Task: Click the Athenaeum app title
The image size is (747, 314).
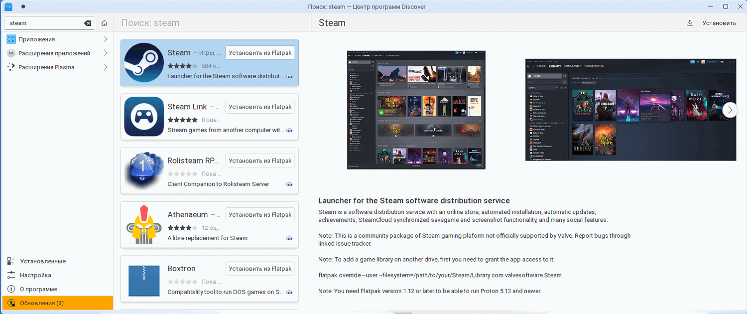Action: 187,214
